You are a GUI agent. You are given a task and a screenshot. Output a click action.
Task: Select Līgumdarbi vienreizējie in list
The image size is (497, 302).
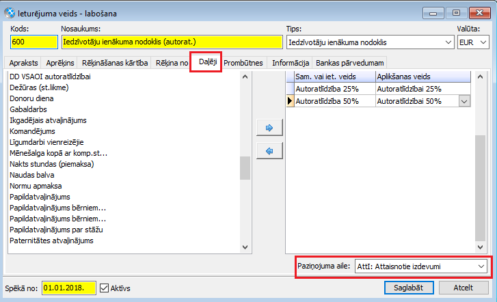click(46, 142)
